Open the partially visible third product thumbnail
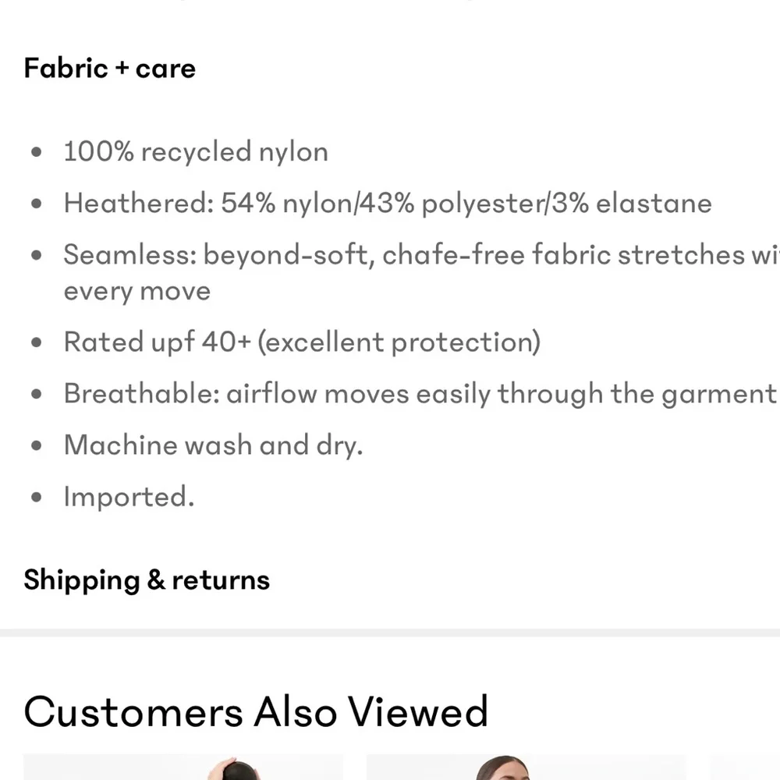Image resolution: width=780 pixels, height=780 pixels. 745,768
